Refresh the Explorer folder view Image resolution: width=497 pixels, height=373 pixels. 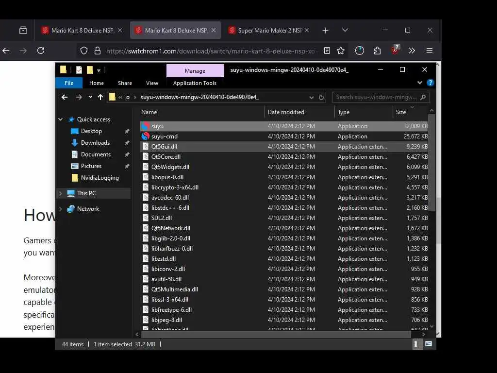[x=321, y=97]
